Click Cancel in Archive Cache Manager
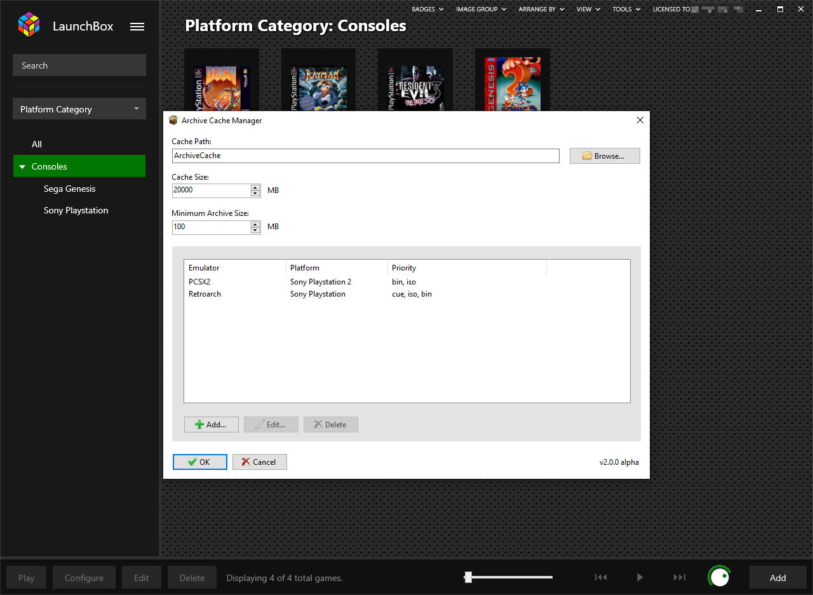 (x=260, y=462)
